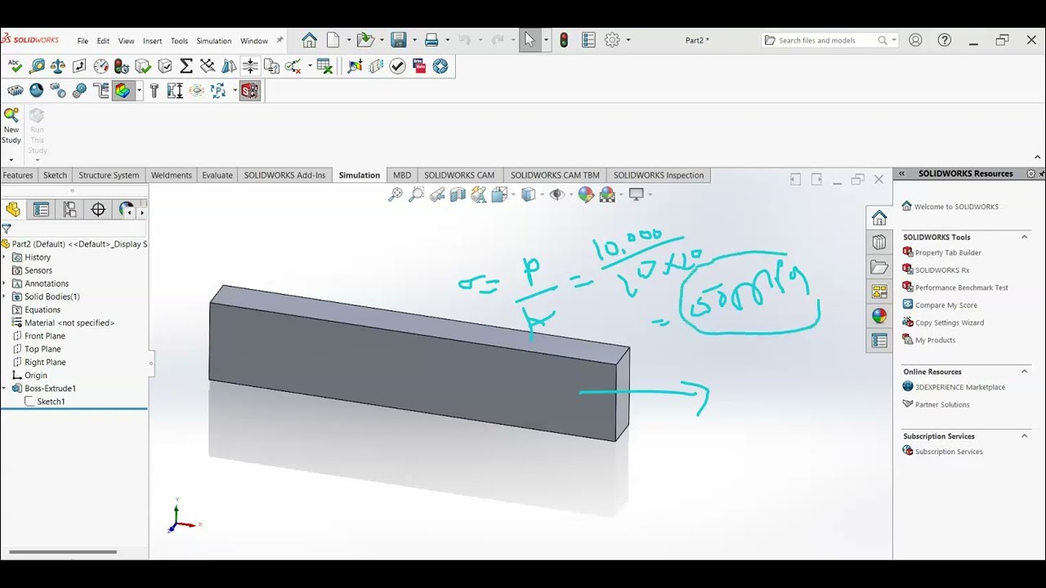Open Performance Benchmark Test link
This screenshot has height=588, width=1046.
click(x=962, y=287)
